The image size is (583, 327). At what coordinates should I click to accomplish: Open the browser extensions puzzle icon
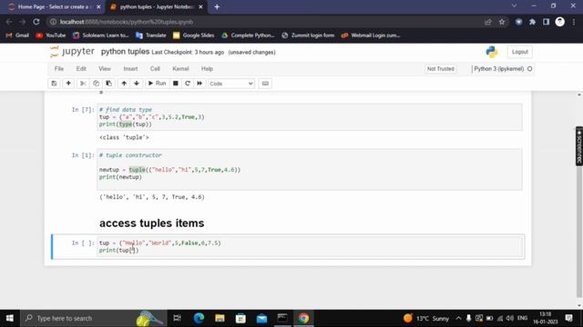[x=532, y=22]
